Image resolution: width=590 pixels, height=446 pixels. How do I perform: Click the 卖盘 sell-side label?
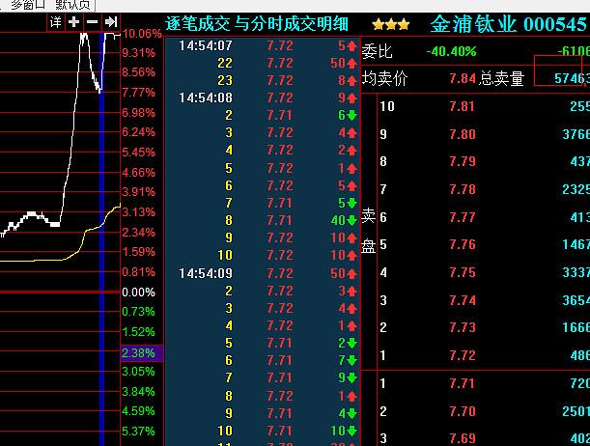368,232
